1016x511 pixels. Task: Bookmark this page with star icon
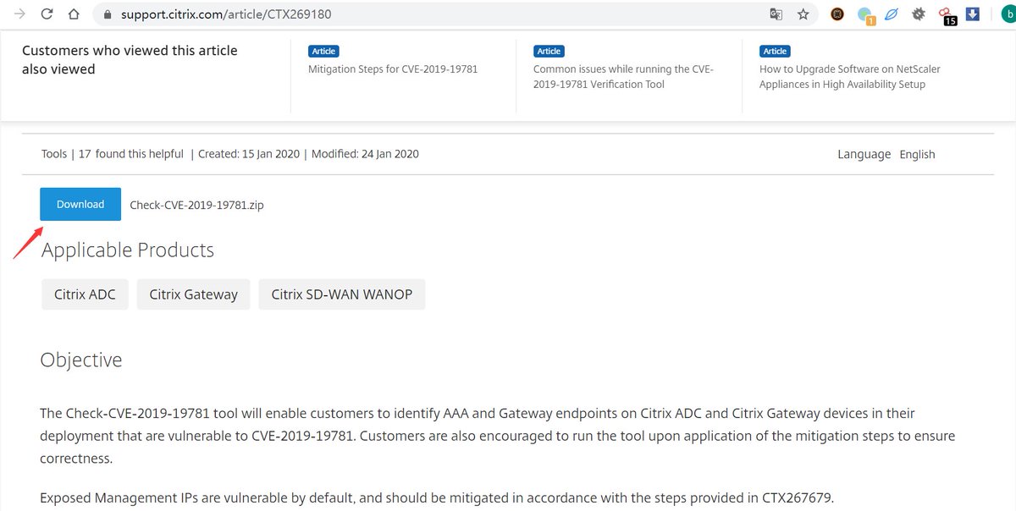click(803, 14)
